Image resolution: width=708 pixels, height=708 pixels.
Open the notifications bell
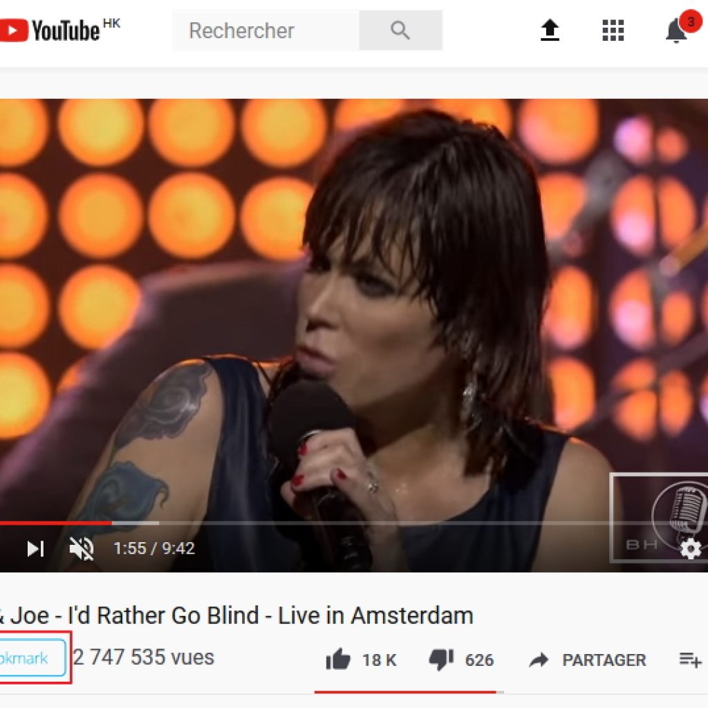coord(676,30)
